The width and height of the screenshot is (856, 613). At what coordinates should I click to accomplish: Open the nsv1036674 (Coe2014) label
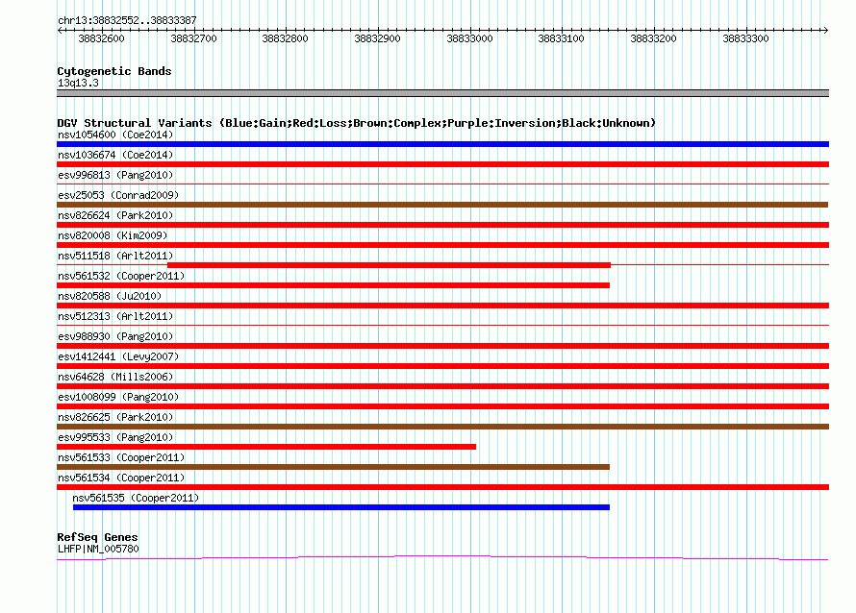tap(115, 155)
